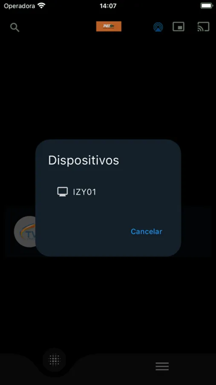Enable picture-in-picture mode icon
The height and width of the screenshot is (385, 216).
179,27
